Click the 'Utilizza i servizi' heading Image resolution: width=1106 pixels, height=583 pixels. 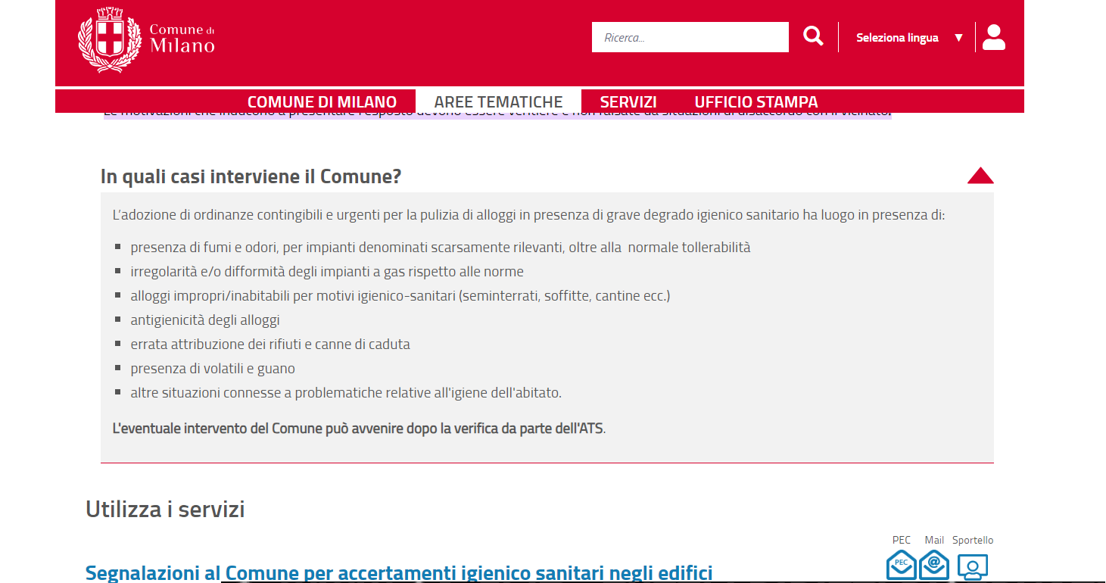[165, 509]
